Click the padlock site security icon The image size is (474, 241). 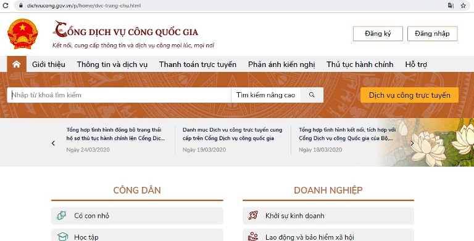coord(20,6)
